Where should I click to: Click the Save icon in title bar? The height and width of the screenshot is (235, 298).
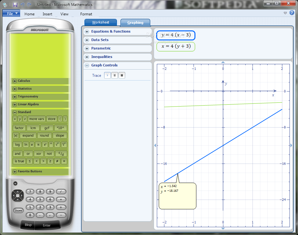15,5
